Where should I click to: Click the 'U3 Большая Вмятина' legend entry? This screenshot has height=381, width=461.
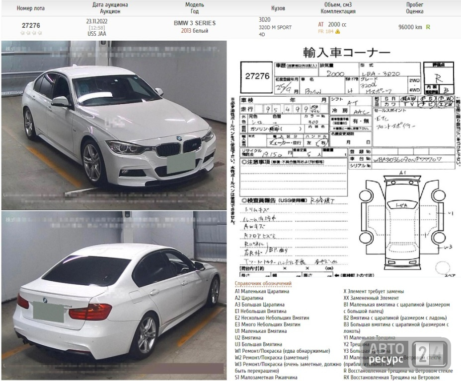coord(258,344)
